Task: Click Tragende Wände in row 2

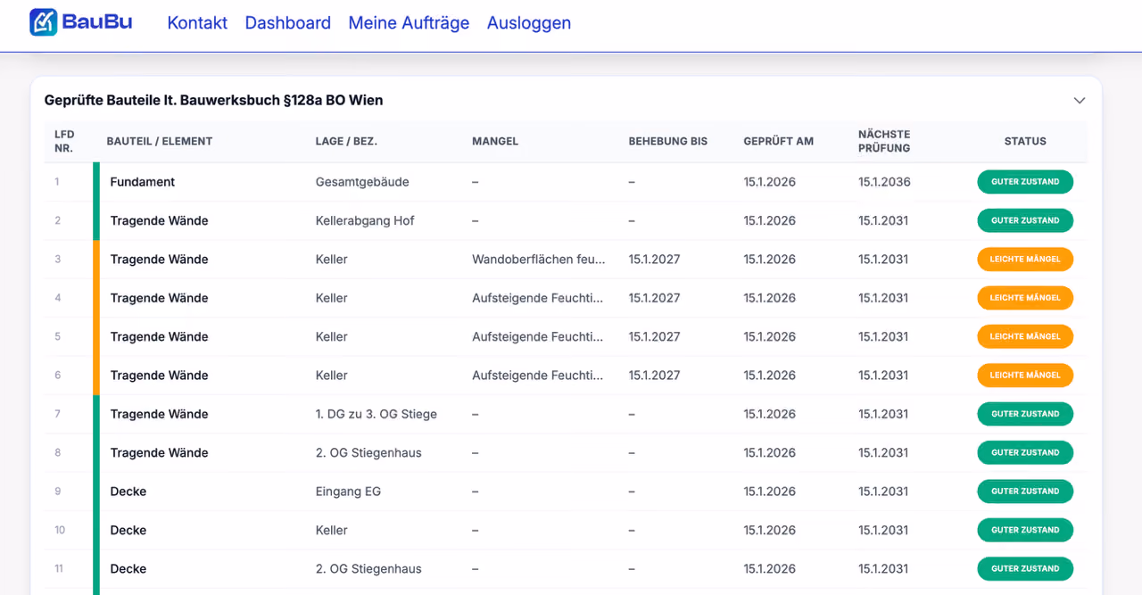Action: click(159, 220)
